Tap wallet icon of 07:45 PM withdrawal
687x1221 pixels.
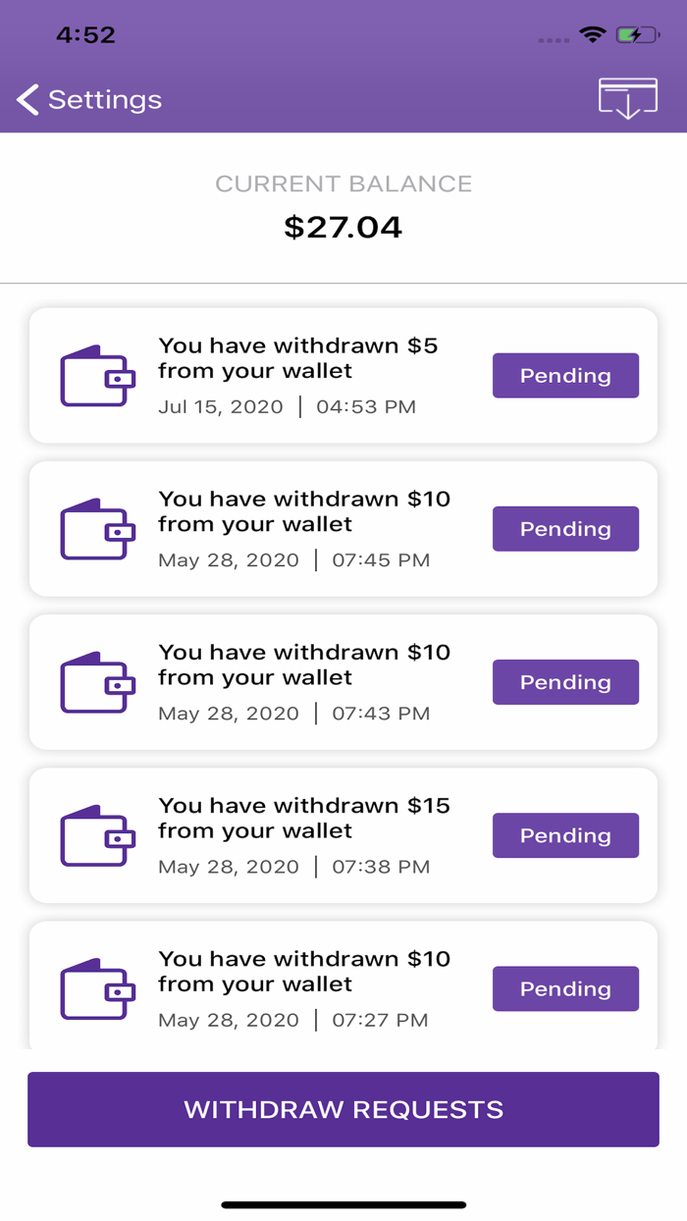point(97,529)
